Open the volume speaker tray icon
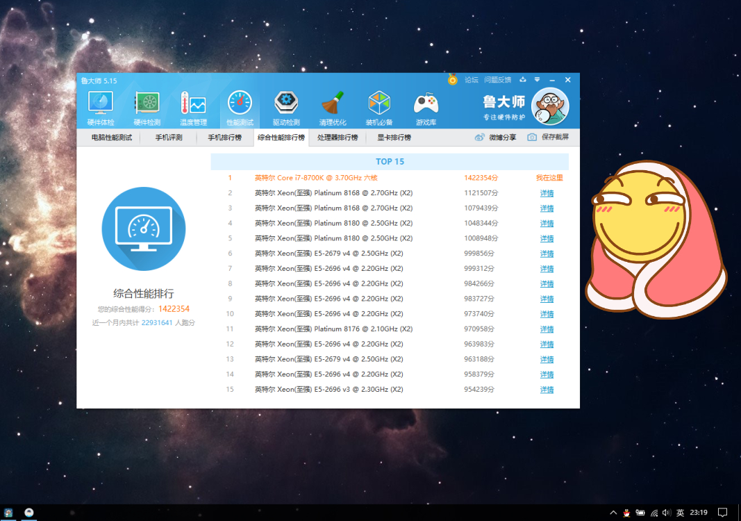The height and width of the screenshot is (521, 741). click(x=667, y=513)
